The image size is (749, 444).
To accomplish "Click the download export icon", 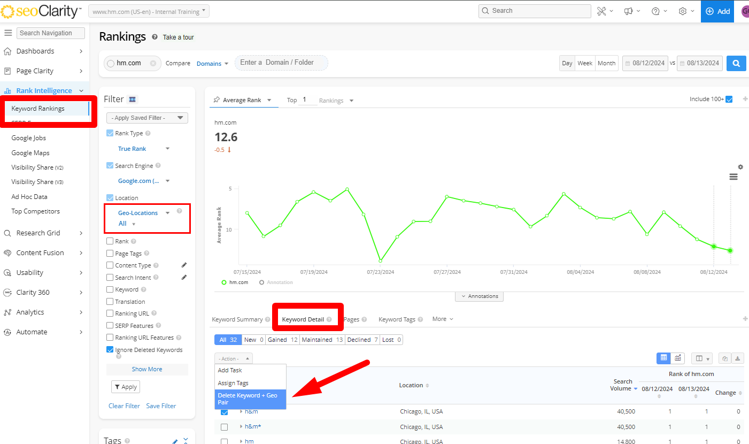I will pos(738,358).
